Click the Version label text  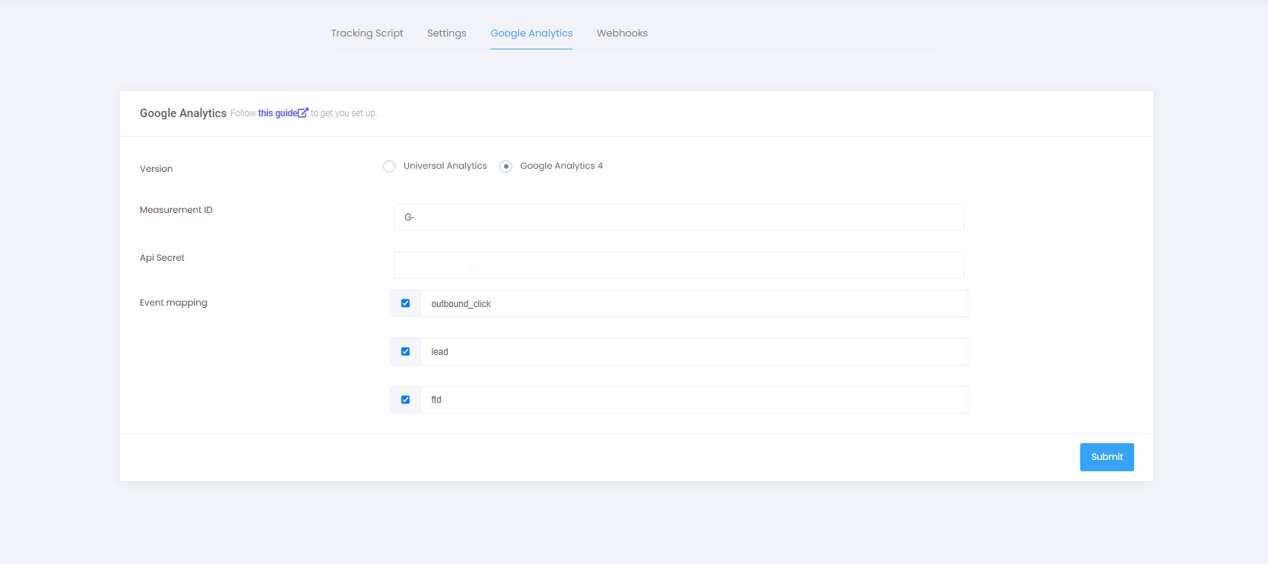click(x=156, y=169)
